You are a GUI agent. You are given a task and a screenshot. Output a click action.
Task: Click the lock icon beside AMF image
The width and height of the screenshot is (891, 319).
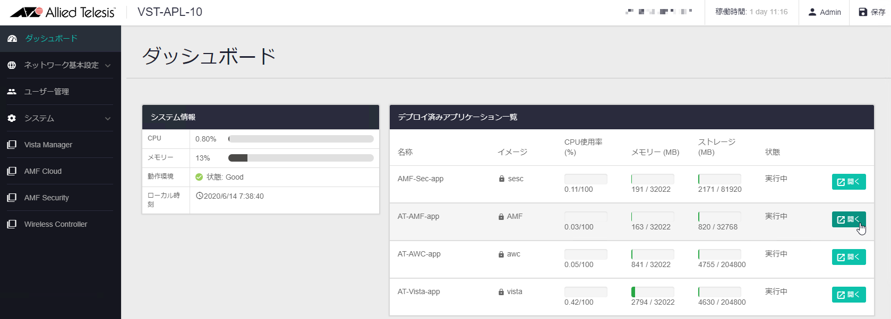point(501,217)
